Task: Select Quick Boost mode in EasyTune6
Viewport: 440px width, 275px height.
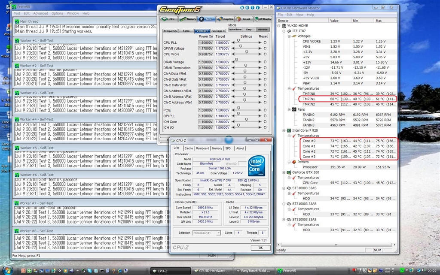Action: 235,30
